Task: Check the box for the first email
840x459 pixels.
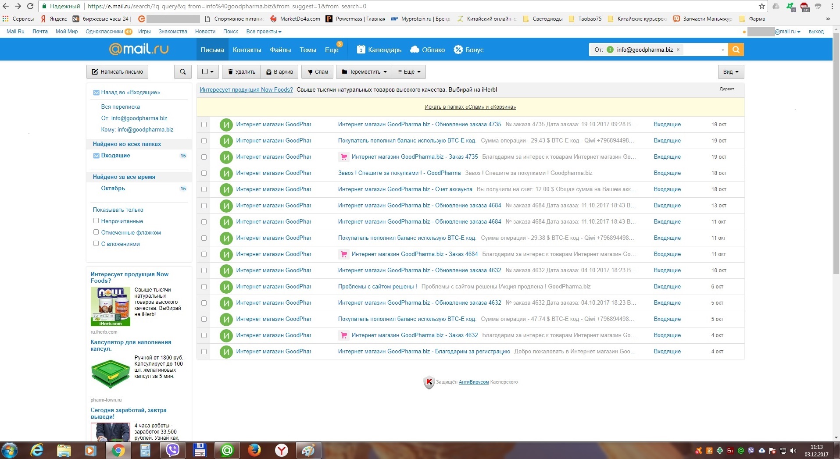Action: click(204, 125)
